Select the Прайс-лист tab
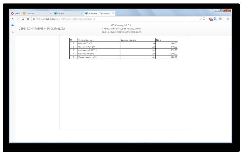The height and width of the screenshot is (152, 241). [99, 13]
